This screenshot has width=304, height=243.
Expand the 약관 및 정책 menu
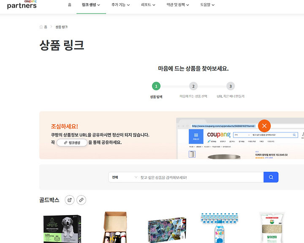click(178, 5)
